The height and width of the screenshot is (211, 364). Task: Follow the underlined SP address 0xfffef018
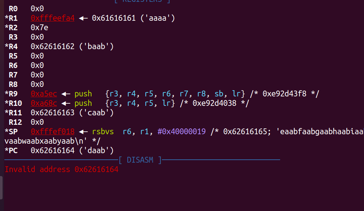[x=53, y=132]
